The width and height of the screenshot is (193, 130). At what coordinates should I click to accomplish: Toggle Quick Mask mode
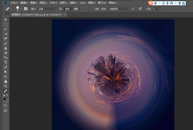pyautogui.click(x=5, y=106)
